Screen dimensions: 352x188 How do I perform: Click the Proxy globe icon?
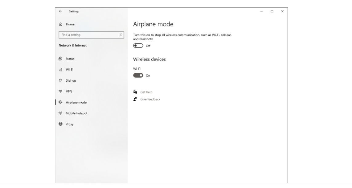click(x=60, y=124)
